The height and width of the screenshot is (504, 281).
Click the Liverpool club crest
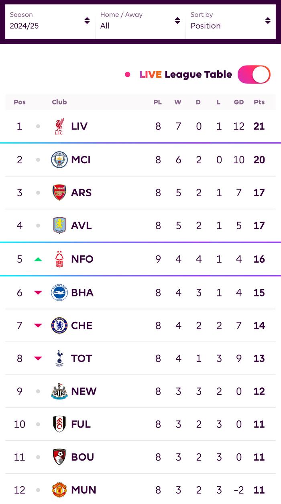[59, 126]
